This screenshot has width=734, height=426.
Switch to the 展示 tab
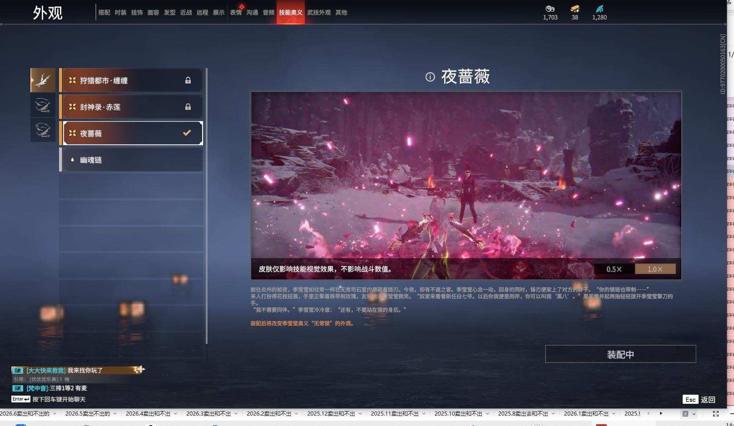pos(218,12)
